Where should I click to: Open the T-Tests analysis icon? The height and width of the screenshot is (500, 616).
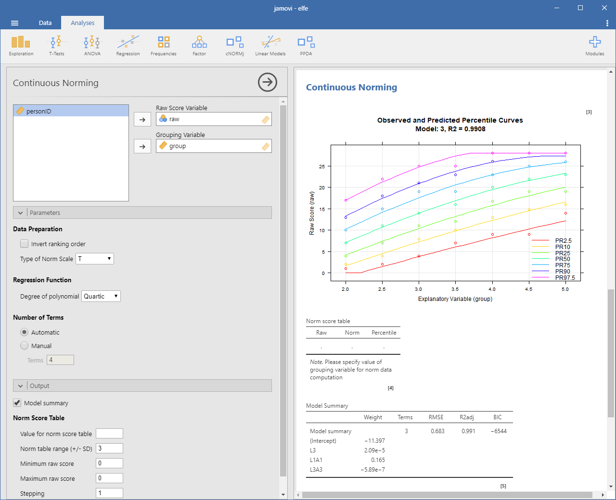pos(56,46)
